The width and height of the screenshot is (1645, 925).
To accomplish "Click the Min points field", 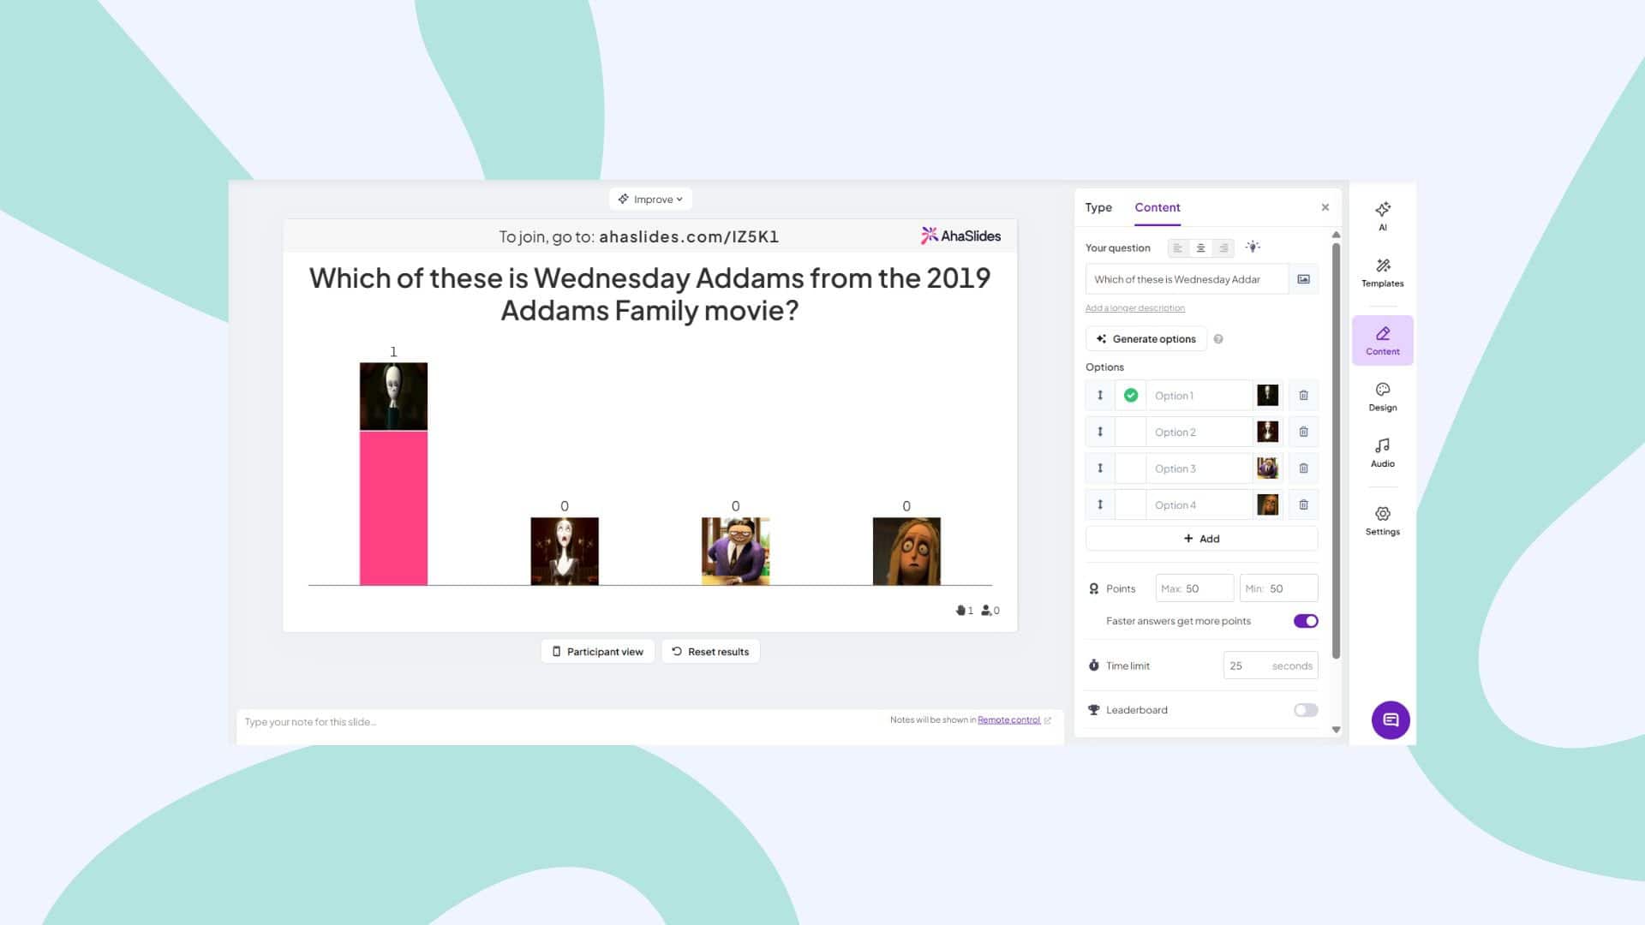I will pos(1278,588).
